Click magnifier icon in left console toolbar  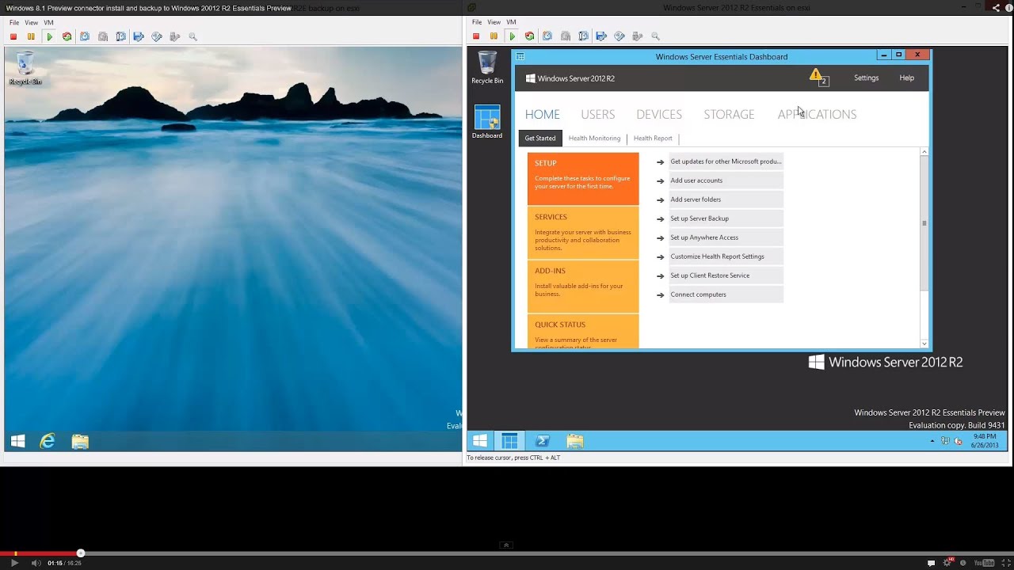tap(193, 36)
